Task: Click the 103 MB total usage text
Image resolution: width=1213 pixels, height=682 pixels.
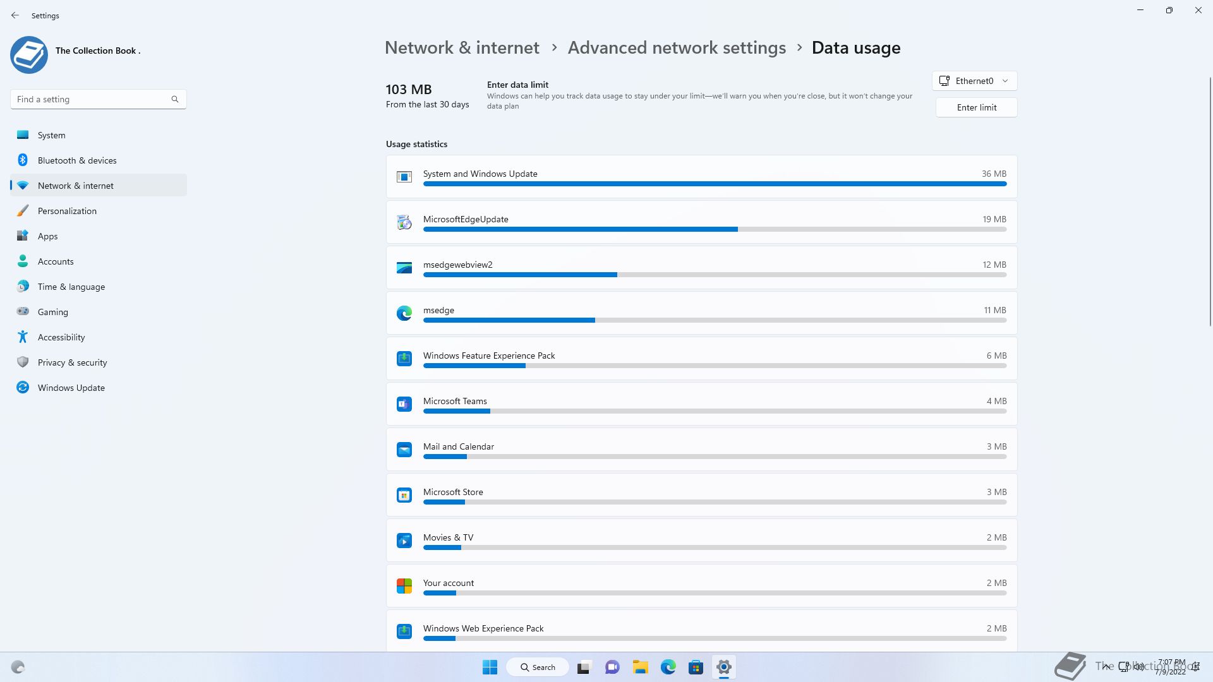Action: click(409, 90)
